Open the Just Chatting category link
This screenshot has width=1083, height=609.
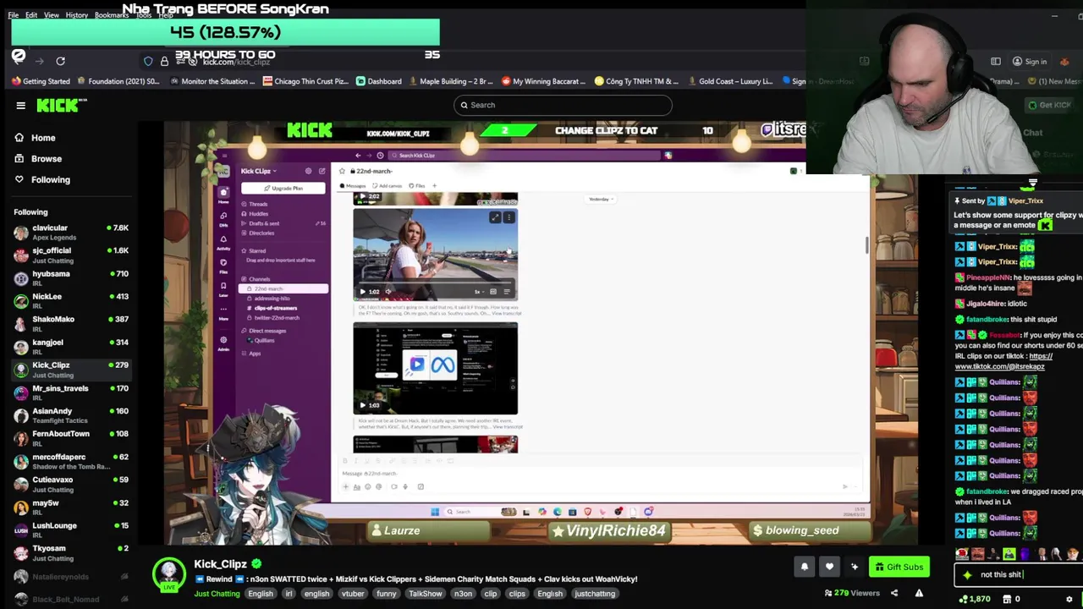[217, 594]
